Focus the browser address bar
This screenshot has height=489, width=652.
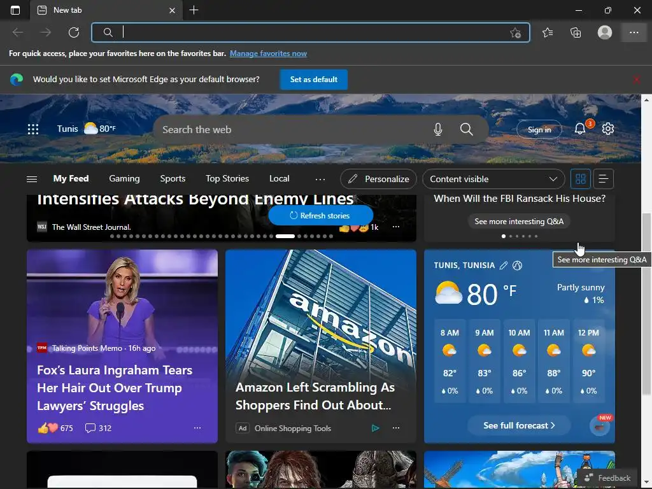pos(311,32)
